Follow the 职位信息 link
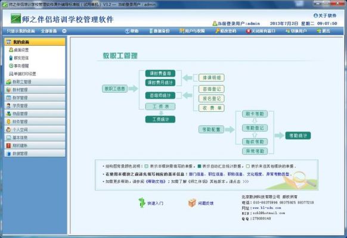The image size is (347, 238). [216, 174]
